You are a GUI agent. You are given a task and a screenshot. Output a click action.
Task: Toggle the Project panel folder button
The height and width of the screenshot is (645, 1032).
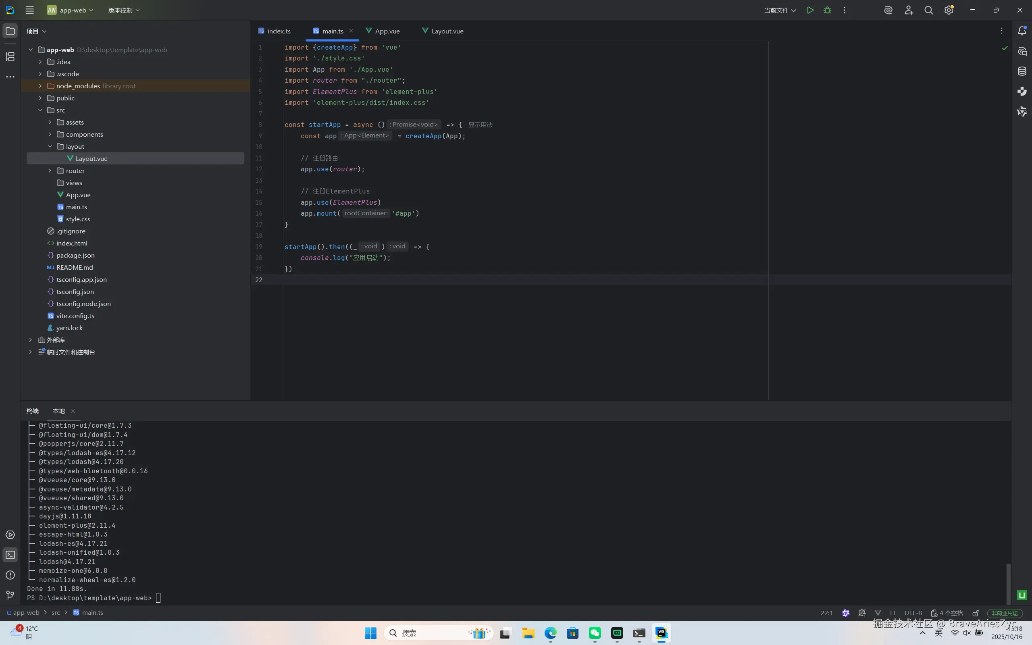[10, 31]
